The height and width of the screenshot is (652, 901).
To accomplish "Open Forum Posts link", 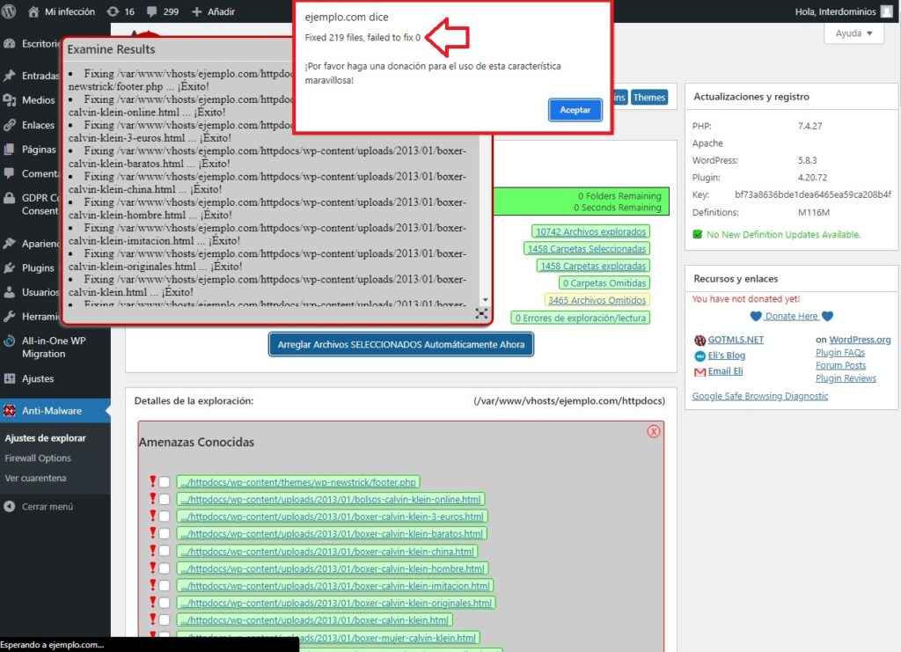I will pyautogui.click(x=840, y=365).
